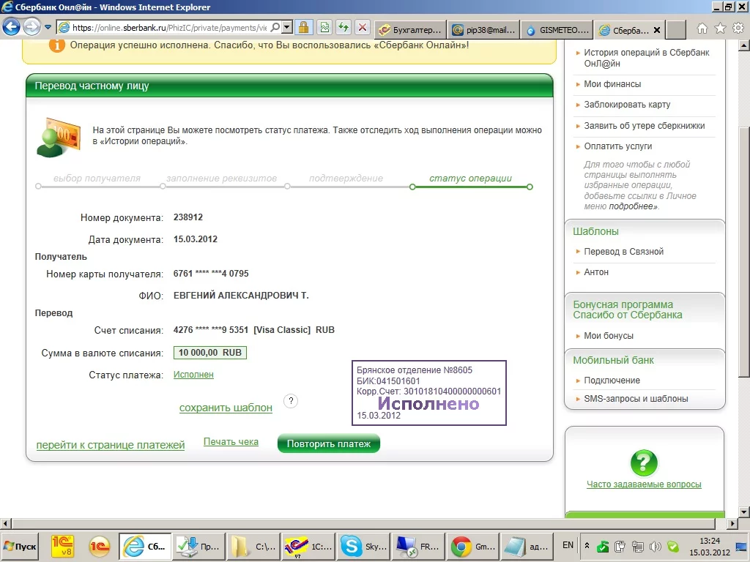This screenshot has width=750, height=562.
Task: Open Часто задаваемые вопросы link
Action: click(644, 484)
